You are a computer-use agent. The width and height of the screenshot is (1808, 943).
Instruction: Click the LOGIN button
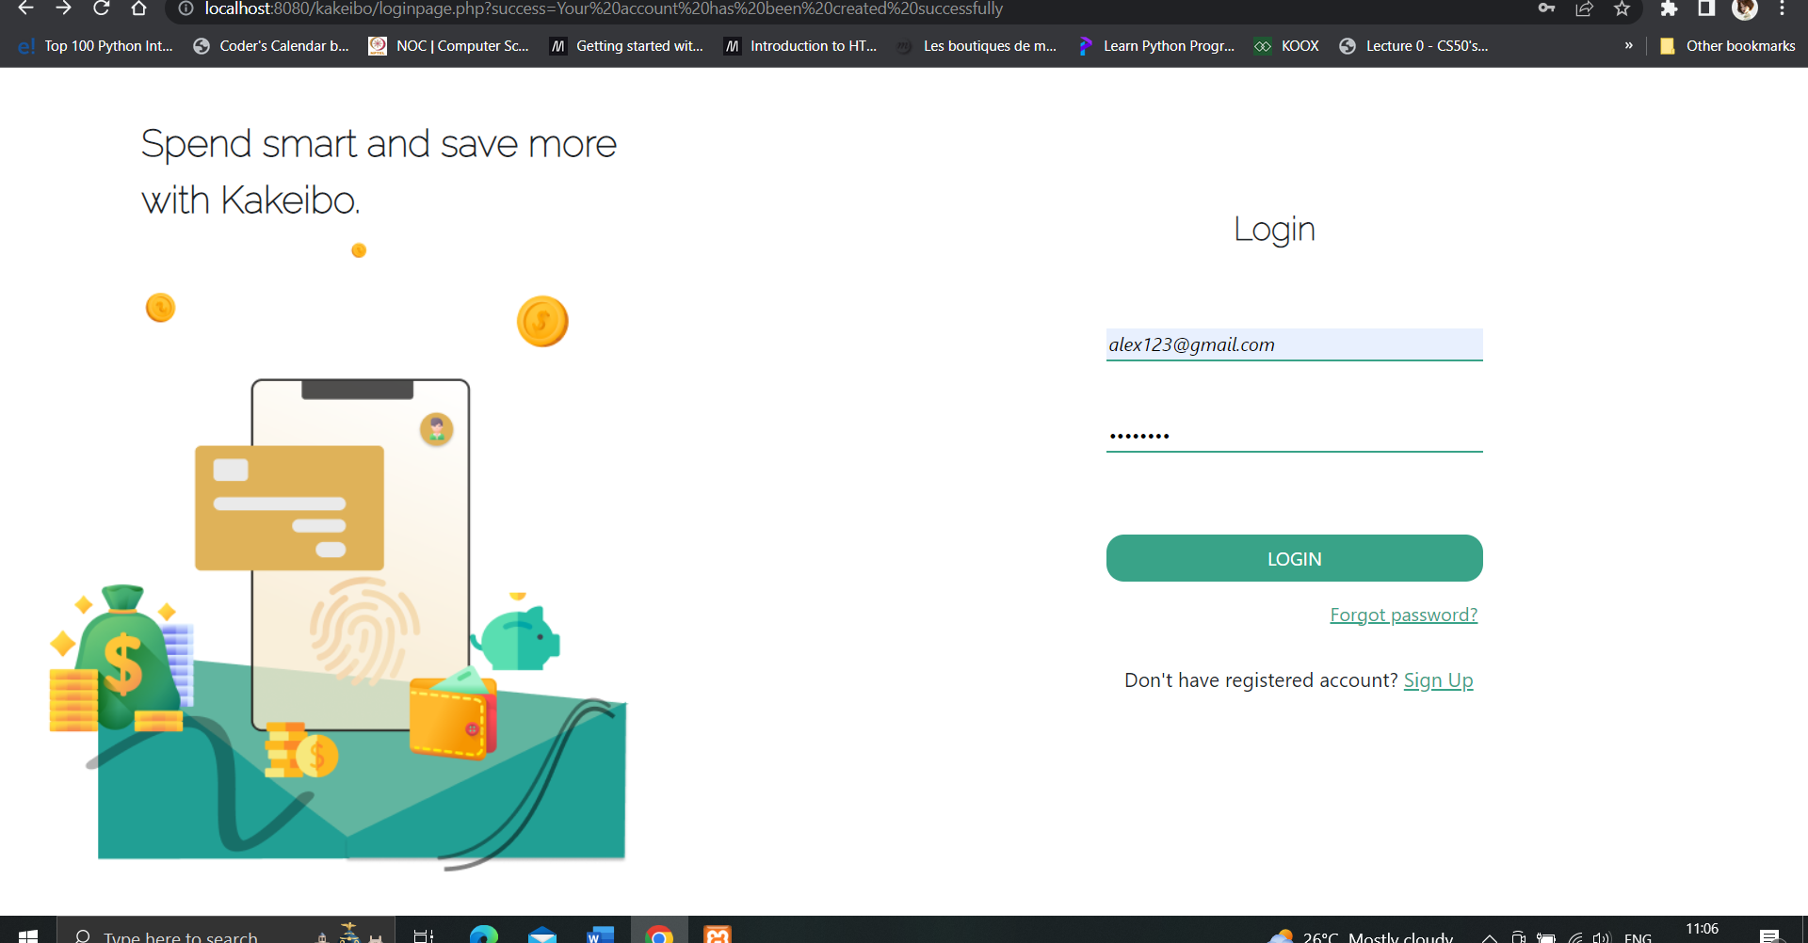1293,557
